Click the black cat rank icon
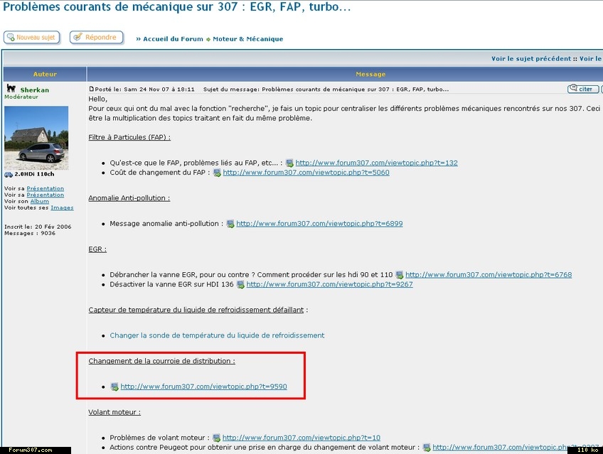603x454 pixels. click(x=11, y=88)
